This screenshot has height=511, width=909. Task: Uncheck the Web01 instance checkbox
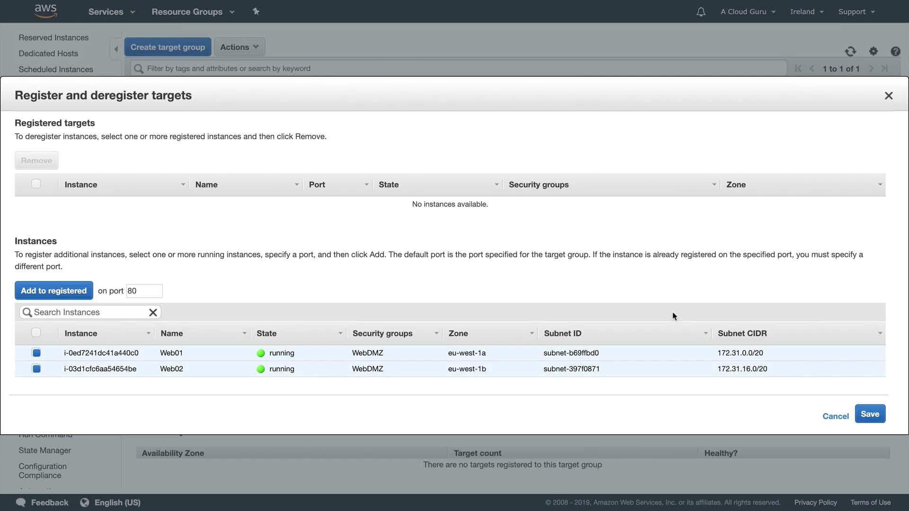[36, 353]
